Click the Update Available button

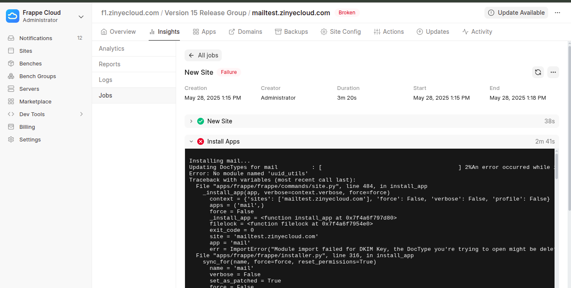tap(516, 13)
